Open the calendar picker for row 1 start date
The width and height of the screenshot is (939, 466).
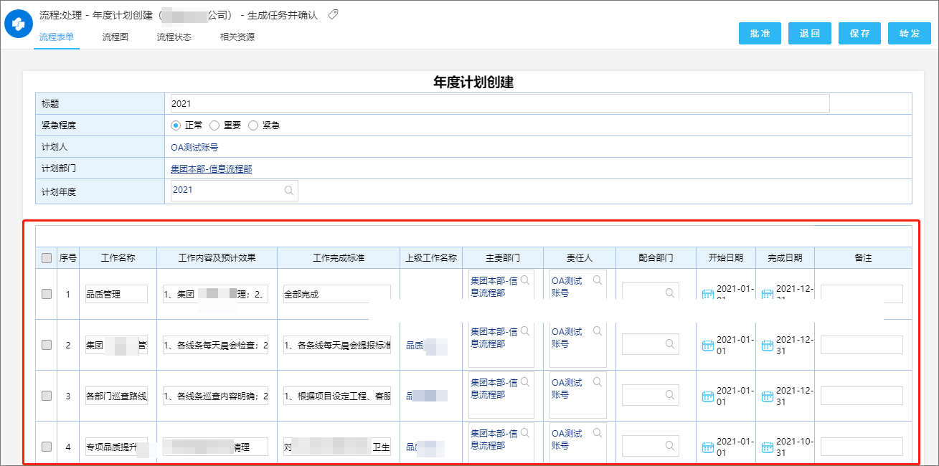click(x=707, y=293)
